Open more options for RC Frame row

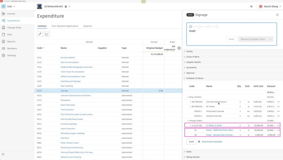[x=279, y=106]
